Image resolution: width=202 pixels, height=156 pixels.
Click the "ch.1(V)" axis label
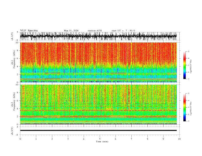[x=12, y=36]
